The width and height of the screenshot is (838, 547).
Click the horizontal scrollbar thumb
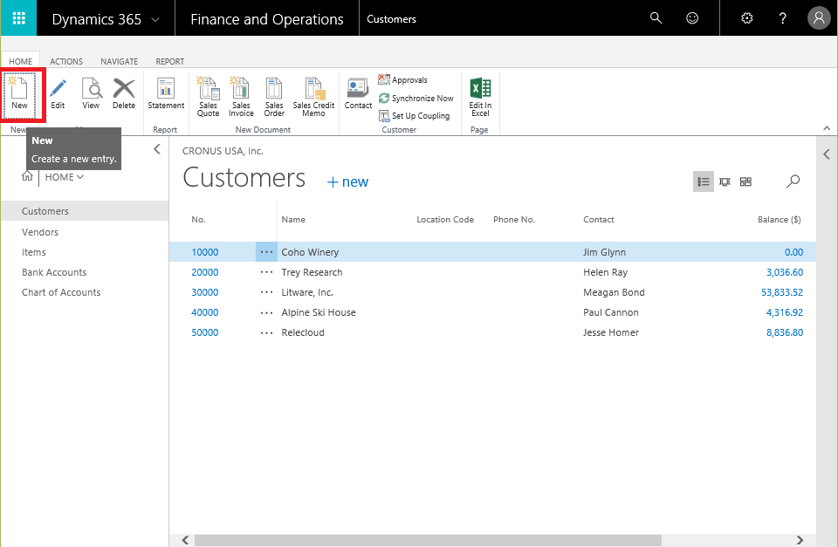pyautogui.click(x=428, y=540)
